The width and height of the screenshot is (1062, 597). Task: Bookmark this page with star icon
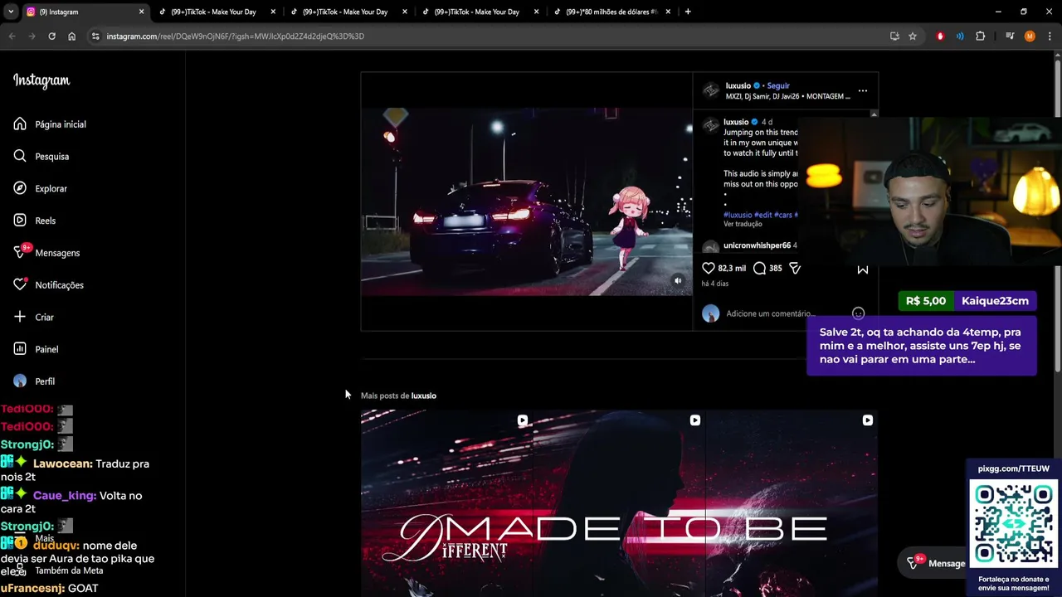coord(913,36)
